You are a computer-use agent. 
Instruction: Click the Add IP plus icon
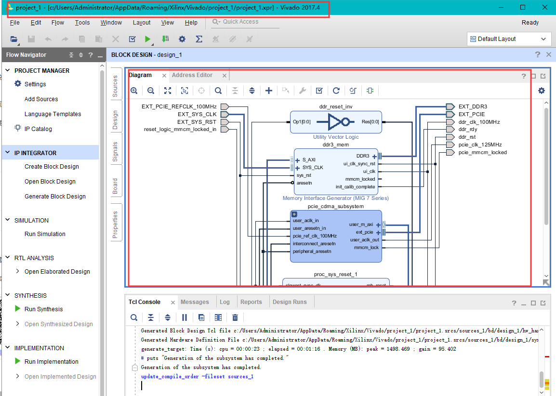click(x=269, y=91)
